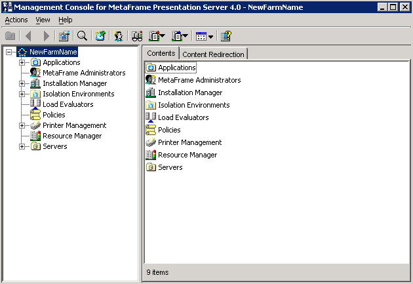Click the Resource Manager traffic-light icon in tree

pyautogui.click(x=35, y=136)
